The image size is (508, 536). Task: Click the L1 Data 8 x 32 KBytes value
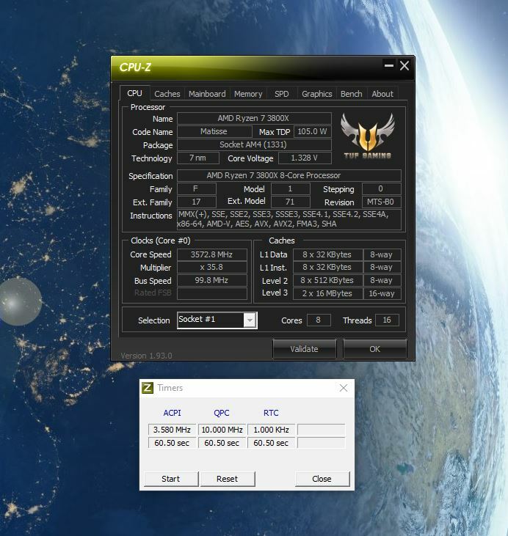(x=327, y=254)
